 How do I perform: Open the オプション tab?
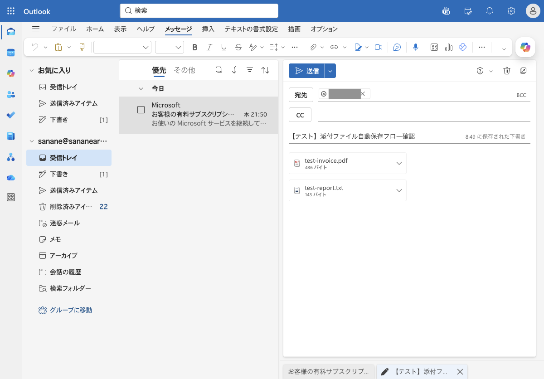[x=324, y=29]
